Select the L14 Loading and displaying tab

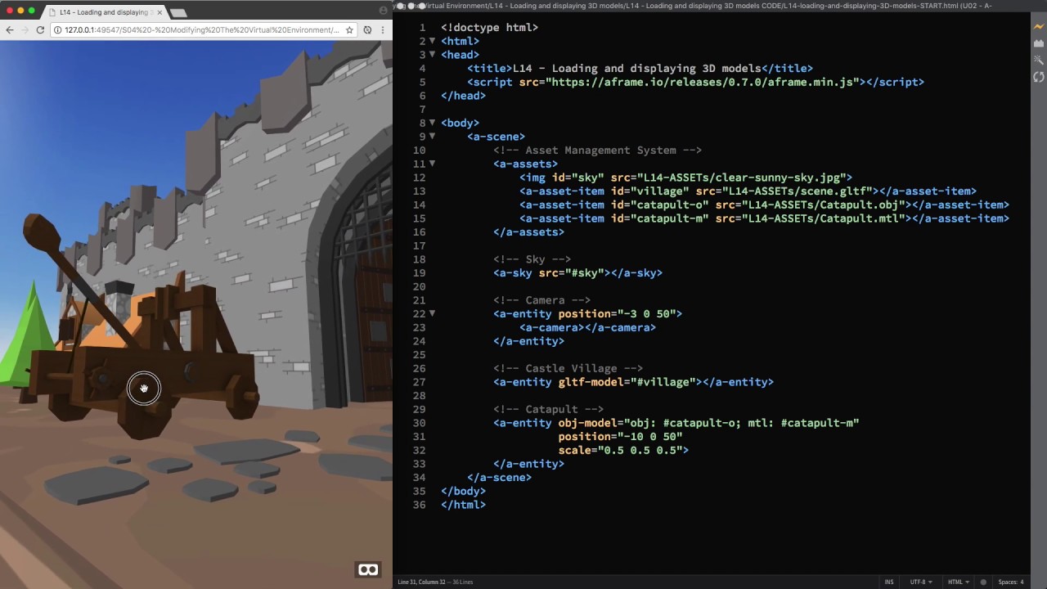(105, 12)
